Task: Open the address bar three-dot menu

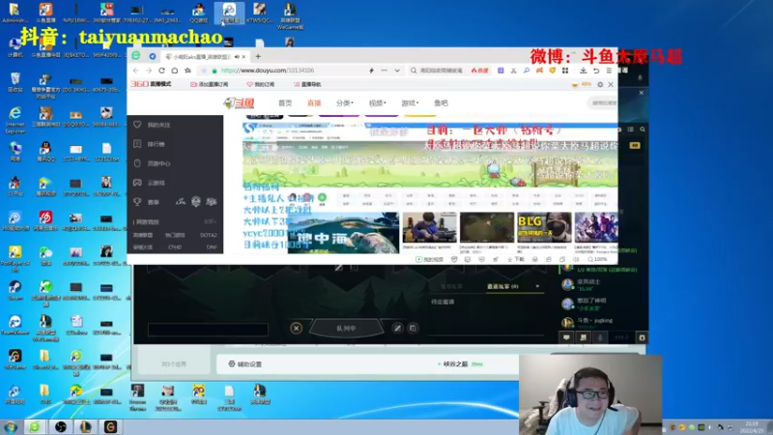Action: tap(384, 71)
